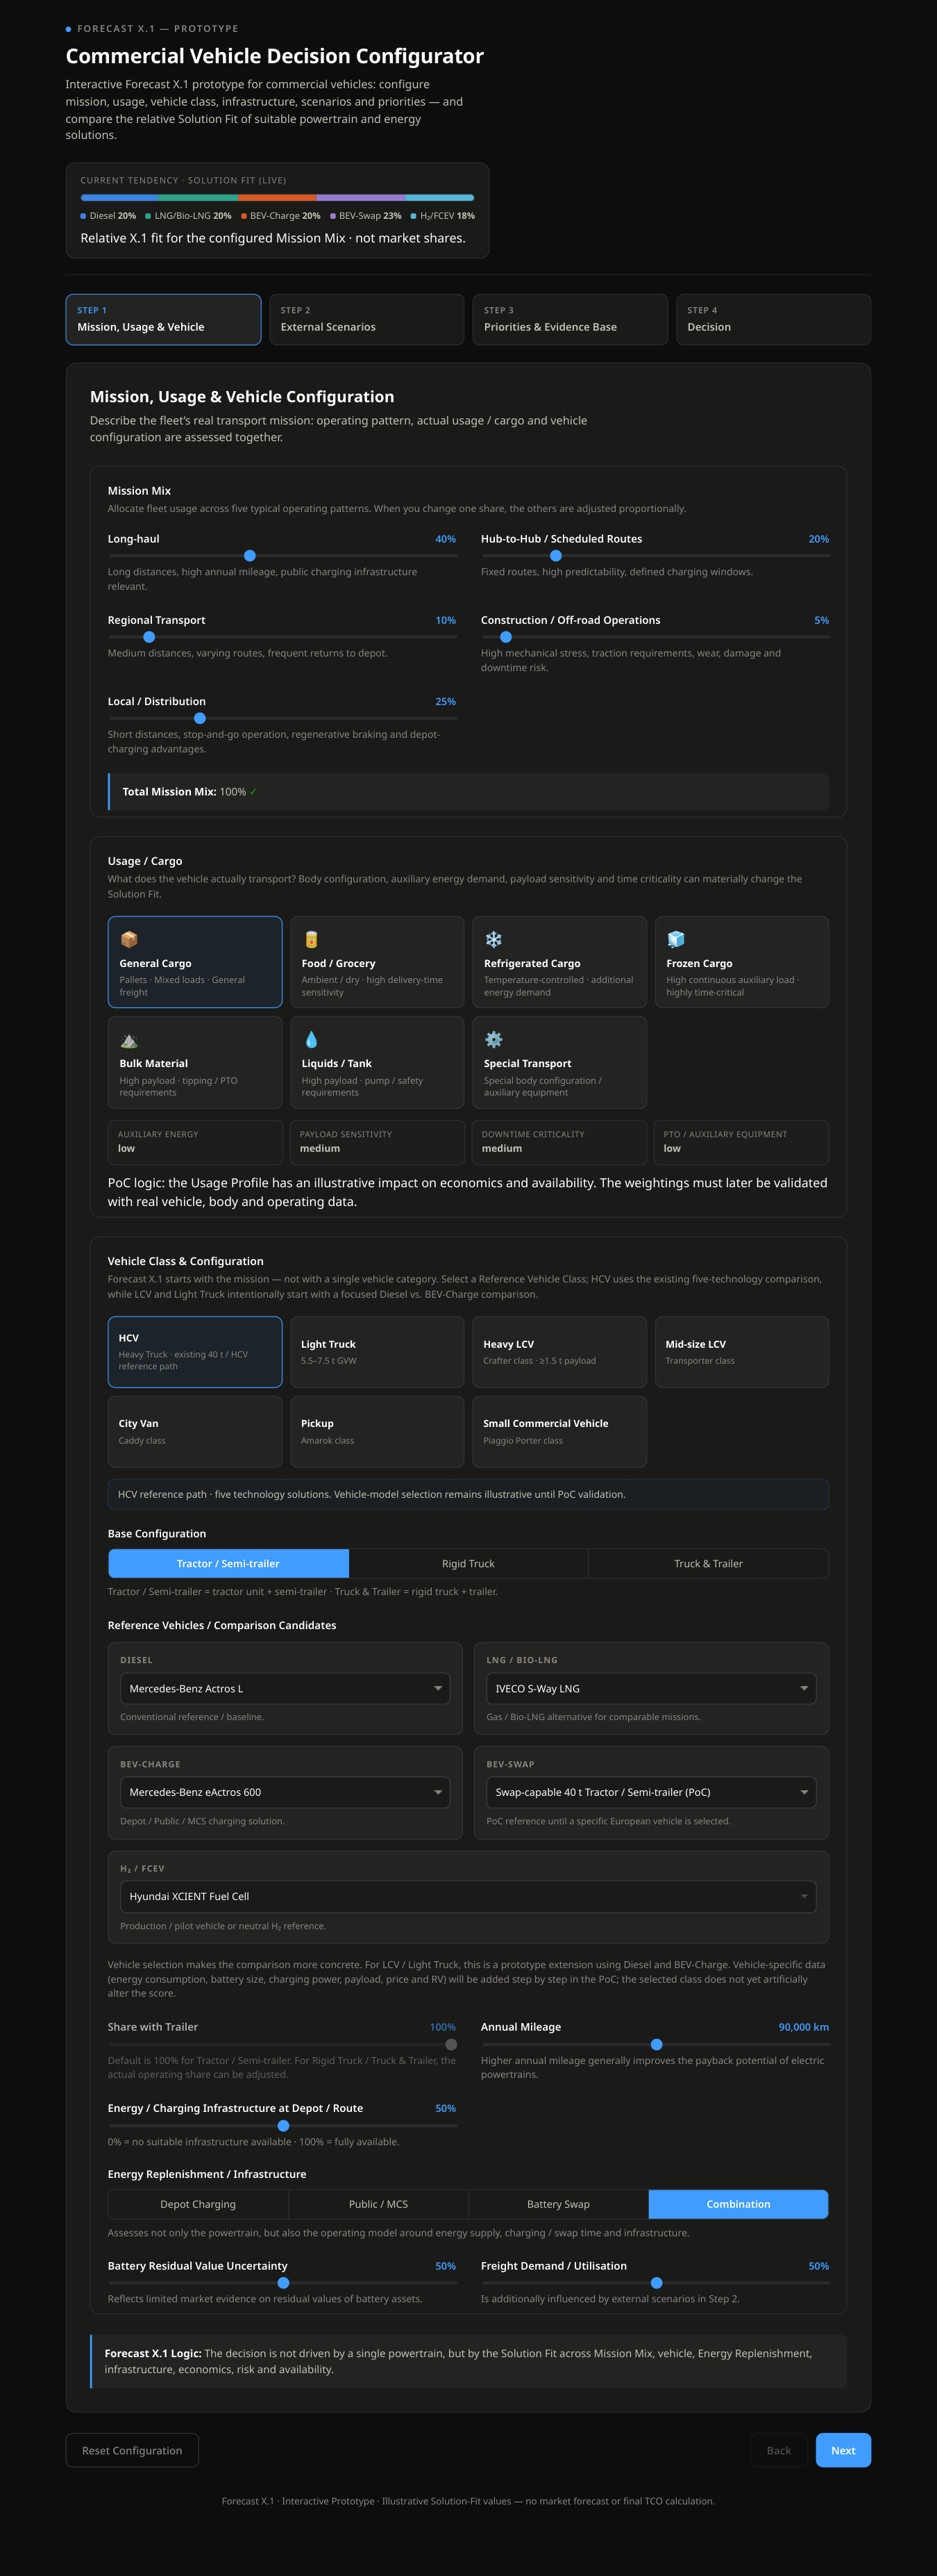Click Reset Configuration button

tap(132, 2450)
